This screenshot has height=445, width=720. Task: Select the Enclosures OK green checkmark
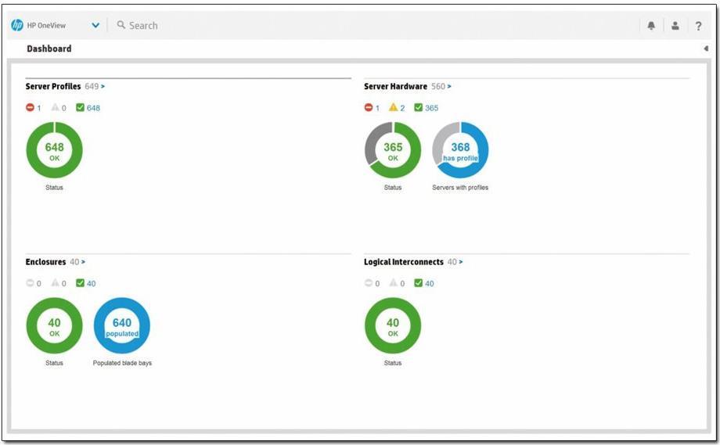point(80,283)
